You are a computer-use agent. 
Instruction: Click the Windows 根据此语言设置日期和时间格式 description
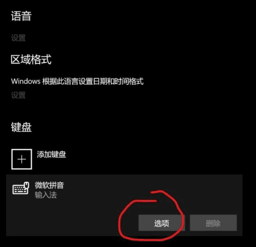pos(77,81)
